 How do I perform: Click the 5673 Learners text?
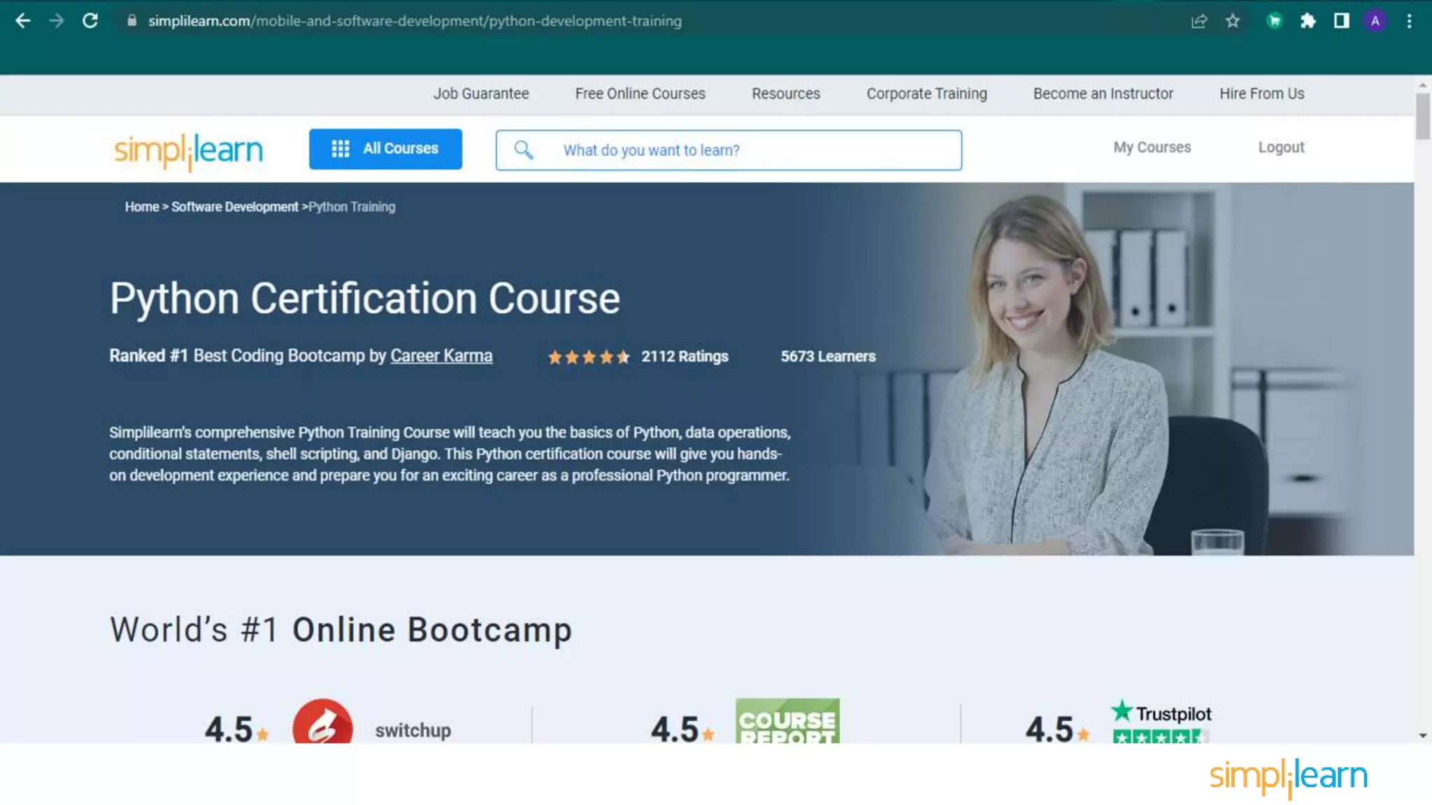828,356
